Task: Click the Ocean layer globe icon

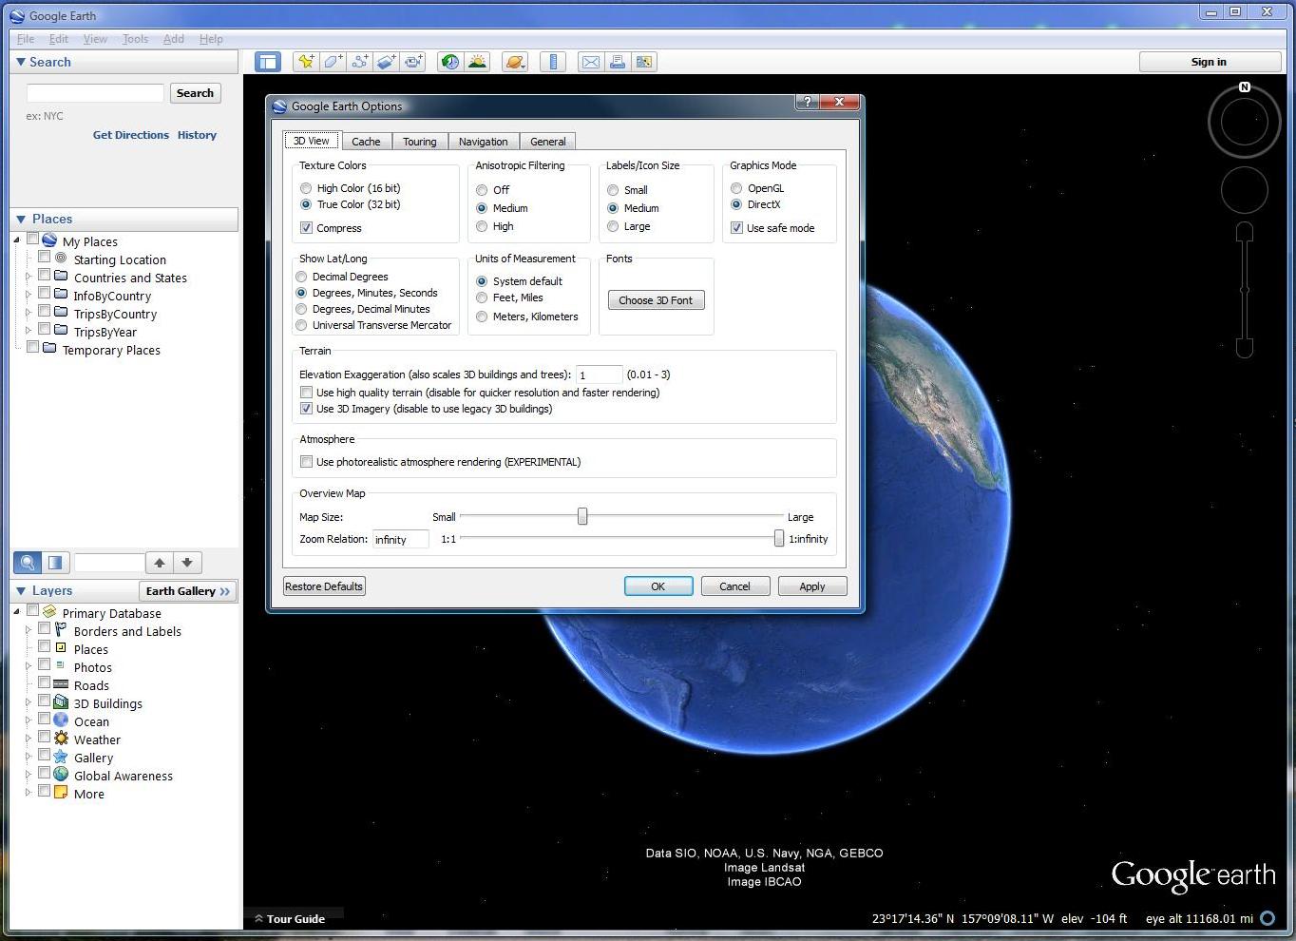Action: click(x=61, y=720)
